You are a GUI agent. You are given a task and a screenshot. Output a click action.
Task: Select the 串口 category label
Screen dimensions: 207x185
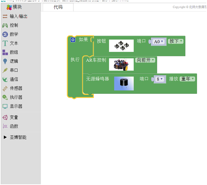14,70
